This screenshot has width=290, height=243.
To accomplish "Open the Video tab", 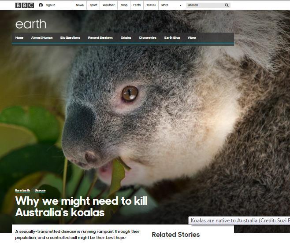I will point(192,38).
